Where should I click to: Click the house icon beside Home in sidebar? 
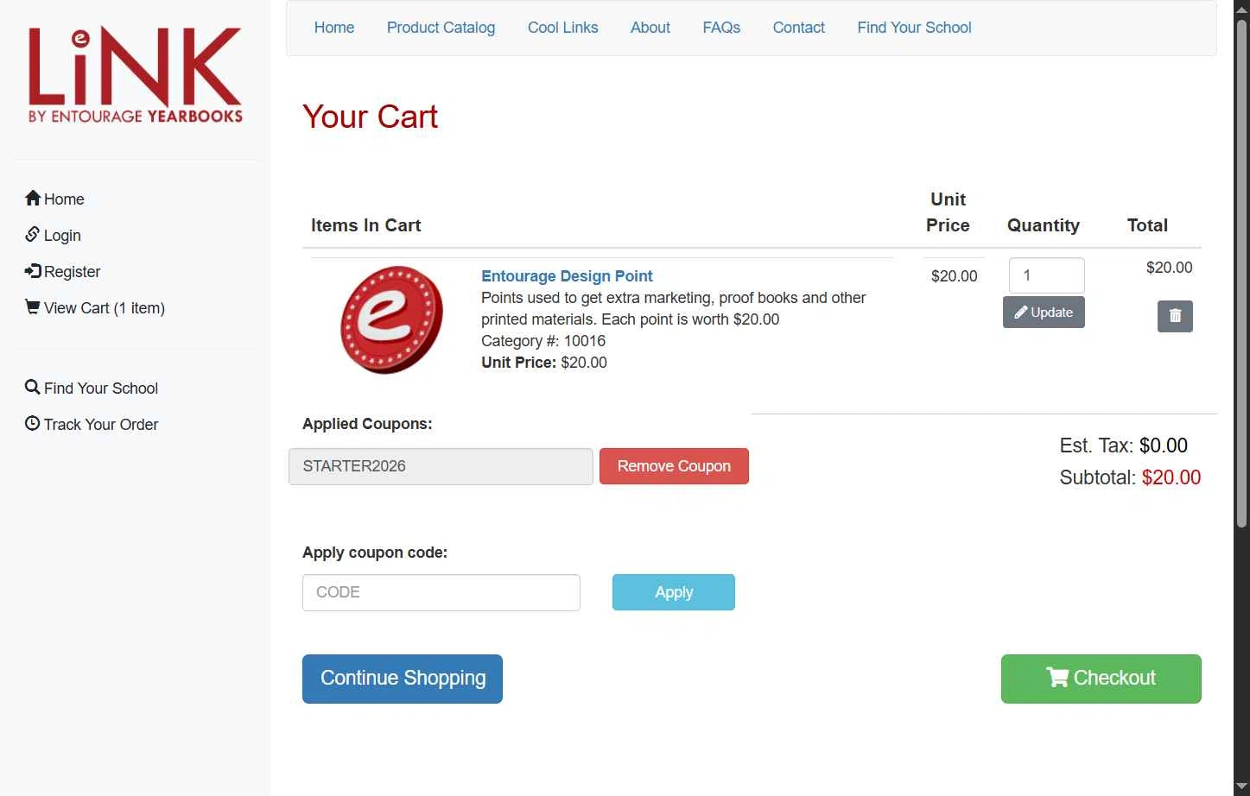(33, 199)
